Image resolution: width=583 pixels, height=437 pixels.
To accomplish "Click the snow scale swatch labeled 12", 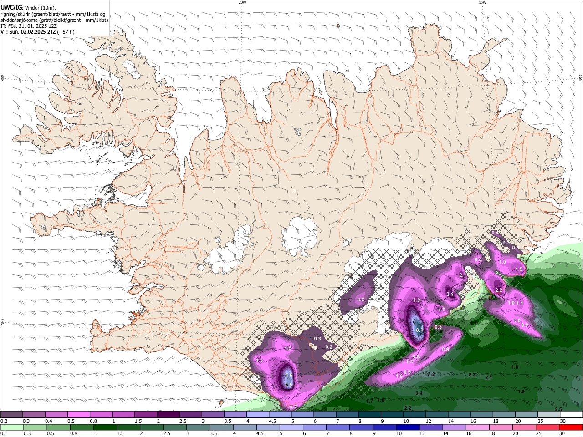I will (x=436, y=415).
